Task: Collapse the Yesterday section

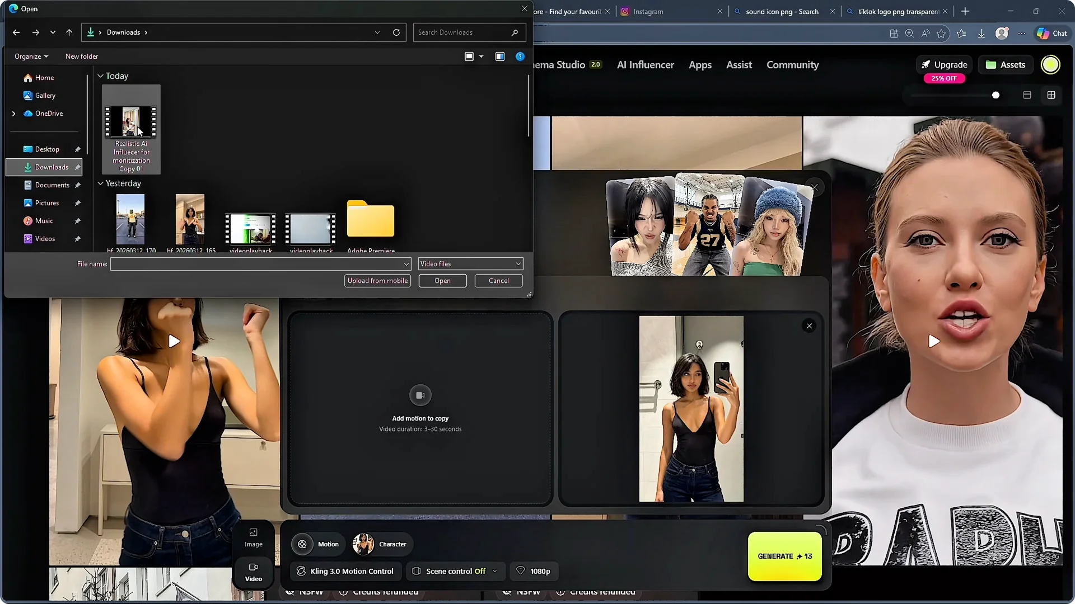Action: click(100, 183)
